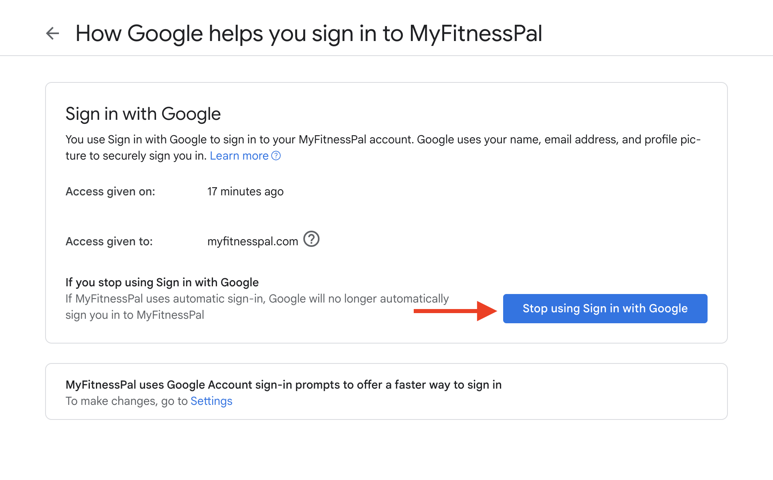The width and height of the screenshot is (773, 480).
Task: Click the word Google in the page title
Action: click(x=165, y=33)
